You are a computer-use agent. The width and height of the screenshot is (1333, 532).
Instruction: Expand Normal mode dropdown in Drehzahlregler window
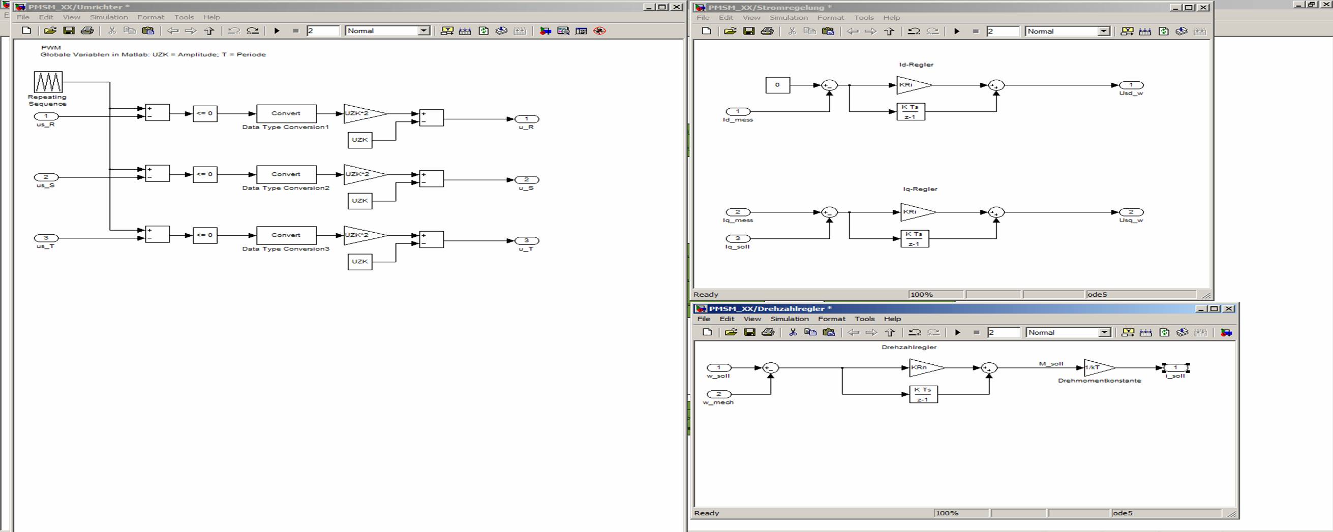coord(1105,332)
